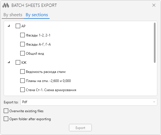The image size is (161, 135).
Task: Check the Фасады 1-2, 2-1 sheet
Action: point(23,35)
